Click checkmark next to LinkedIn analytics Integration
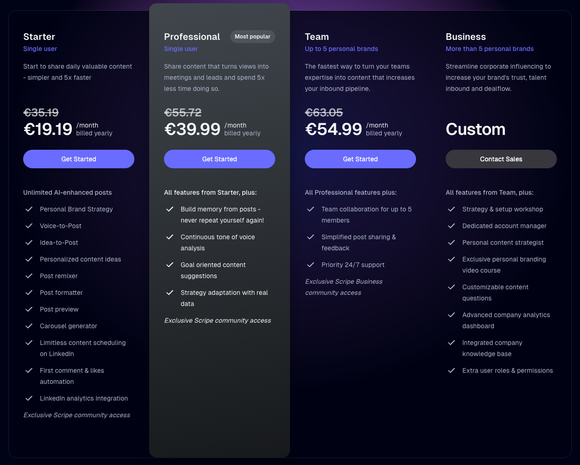 (x=29, y=398)
